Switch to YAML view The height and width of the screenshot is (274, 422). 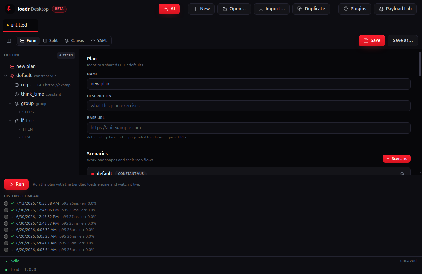point(99,41)
